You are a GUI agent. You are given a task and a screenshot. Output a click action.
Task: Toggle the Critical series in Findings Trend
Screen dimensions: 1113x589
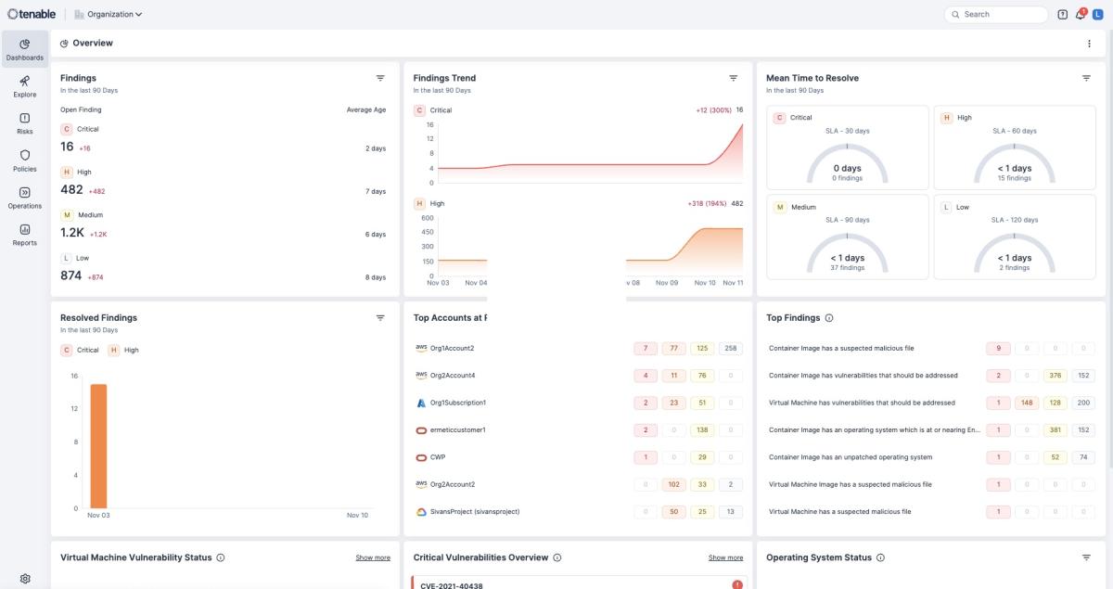(x=435, y=109)
